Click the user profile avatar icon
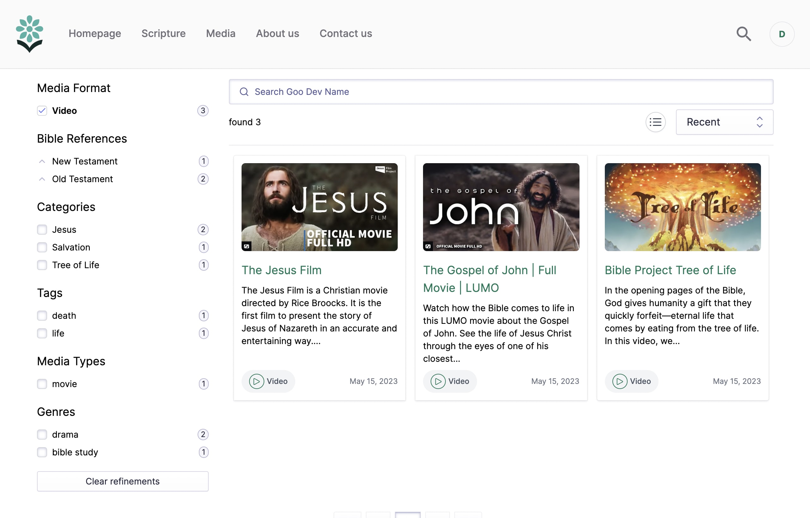 [782, 34]
